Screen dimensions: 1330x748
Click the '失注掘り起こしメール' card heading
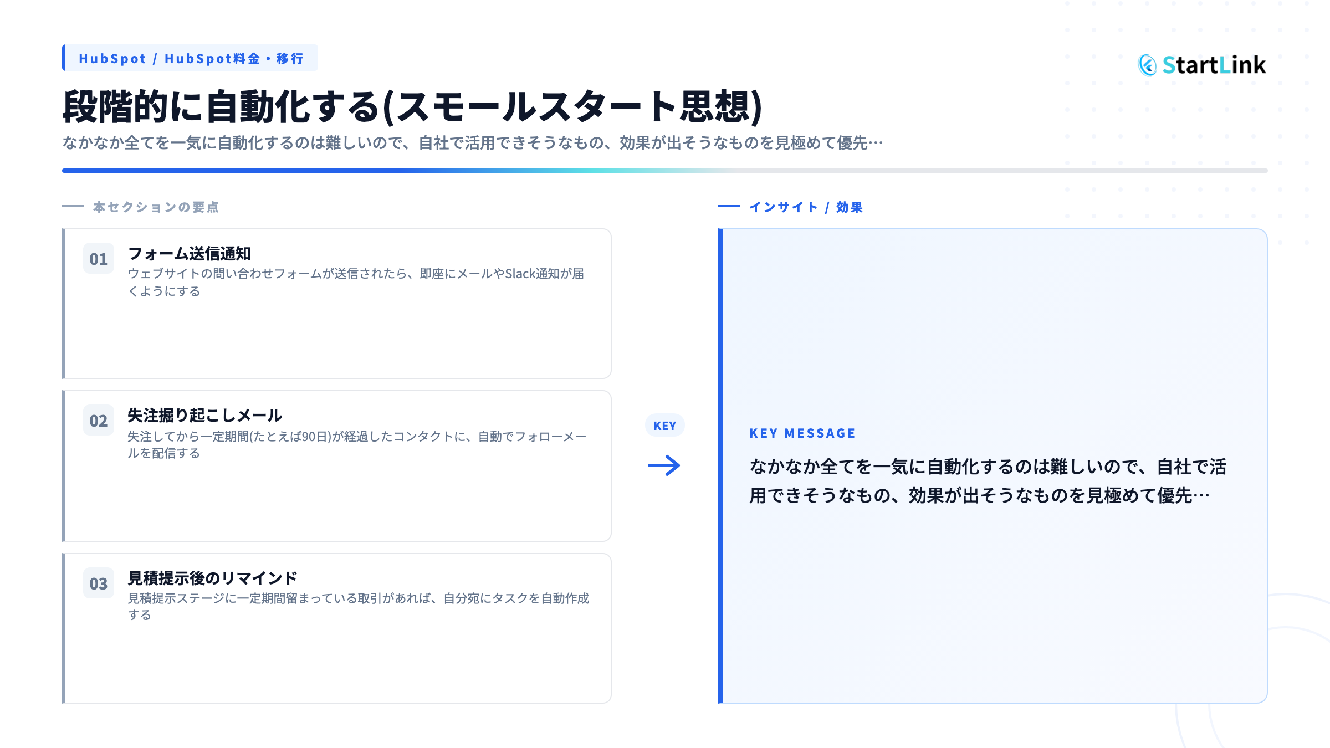tap(205, 416)
